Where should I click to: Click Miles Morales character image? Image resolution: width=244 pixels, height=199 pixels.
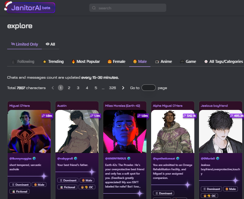coord(125,131)
